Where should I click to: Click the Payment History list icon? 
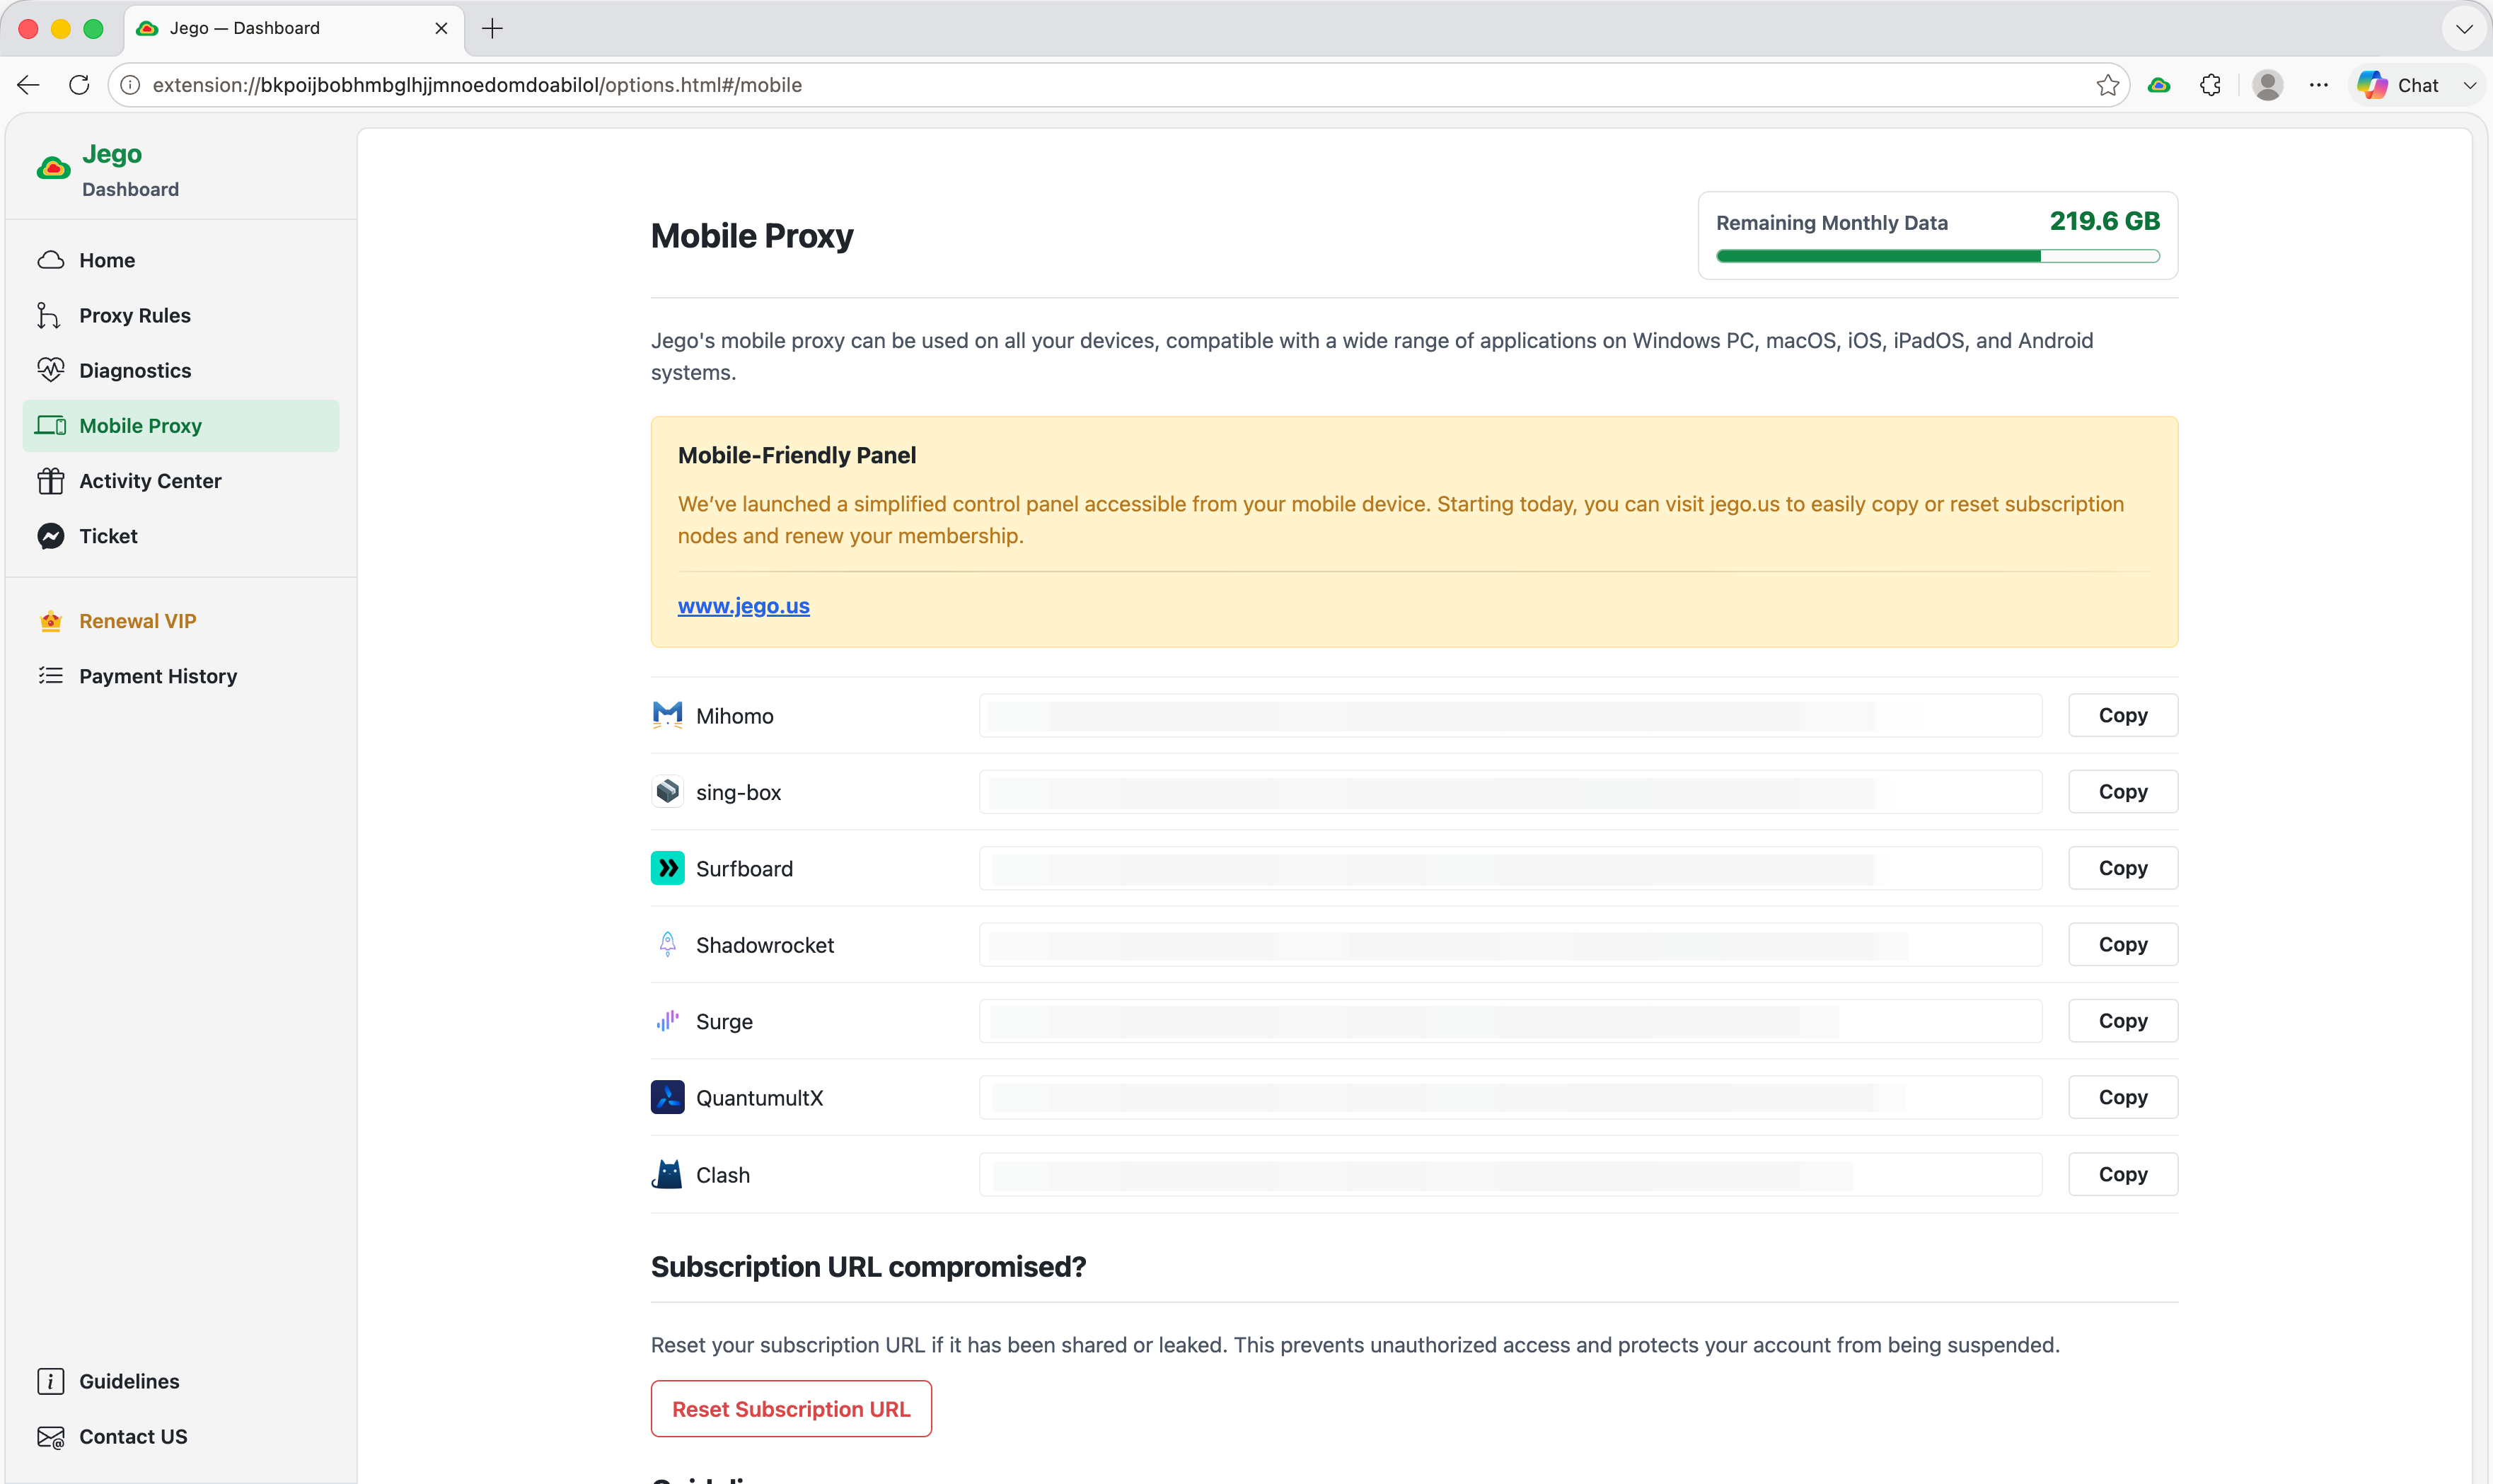[51, 676]
